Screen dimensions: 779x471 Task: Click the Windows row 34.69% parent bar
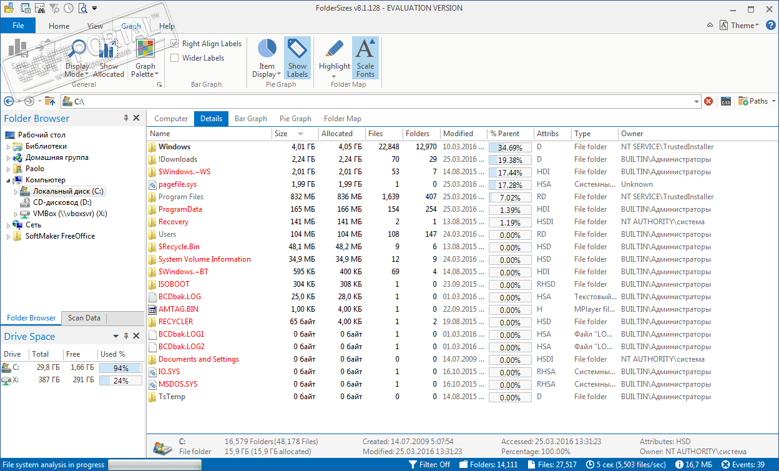pos(510,147)
